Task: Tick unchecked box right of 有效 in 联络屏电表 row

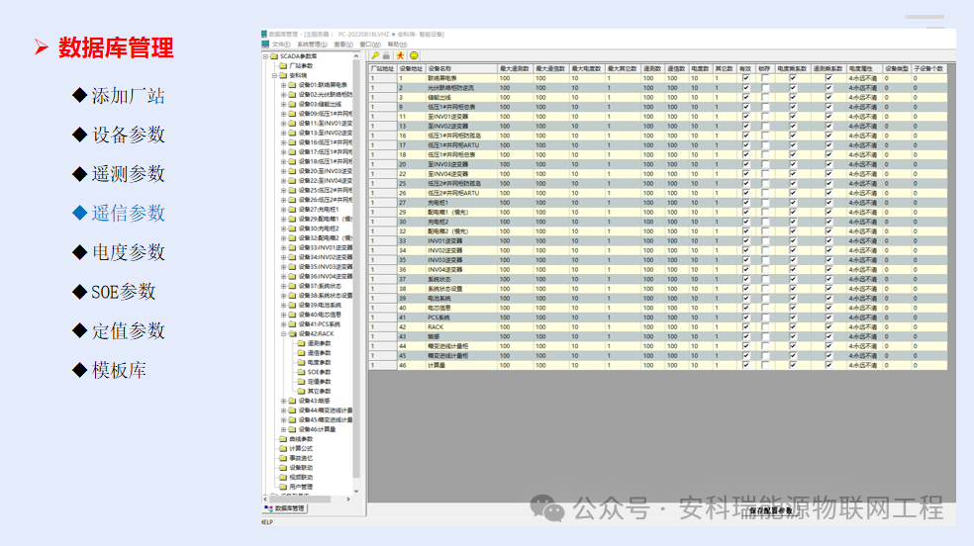Action: 765,78
